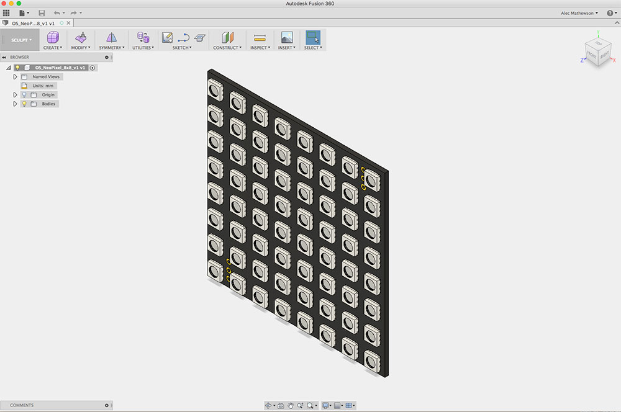Open the undo history dropdown arrow
The height and width of the screenshot is (412, 621).
click(64, 13)
